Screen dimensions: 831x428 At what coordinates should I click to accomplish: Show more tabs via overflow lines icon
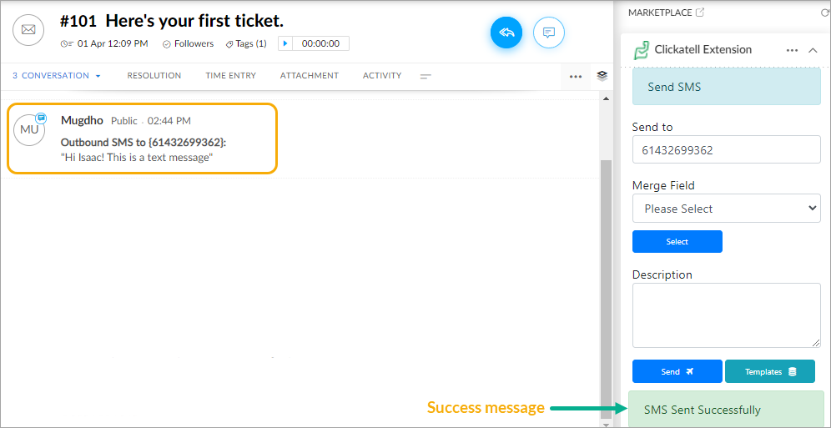426,76
